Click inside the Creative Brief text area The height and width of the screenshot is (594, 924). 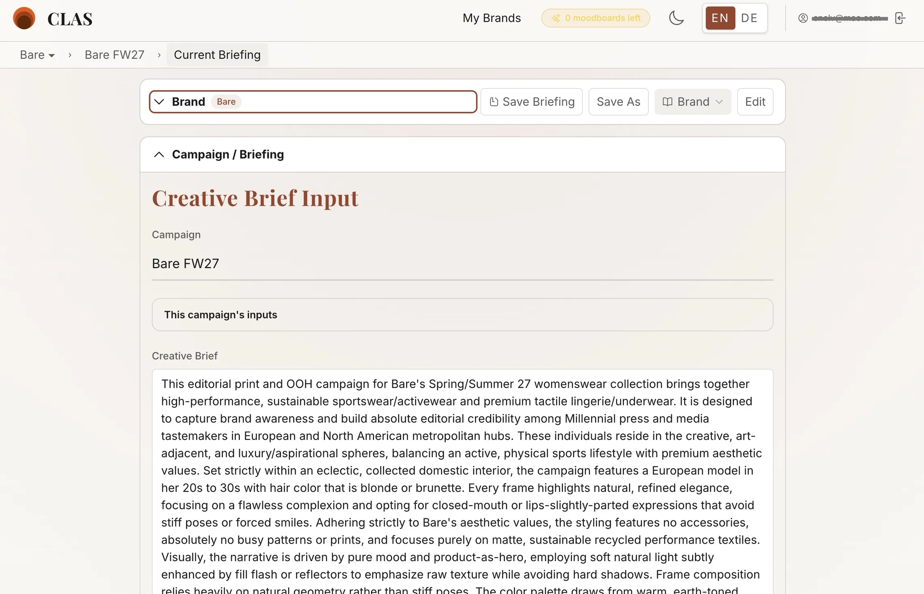(462, 482)
